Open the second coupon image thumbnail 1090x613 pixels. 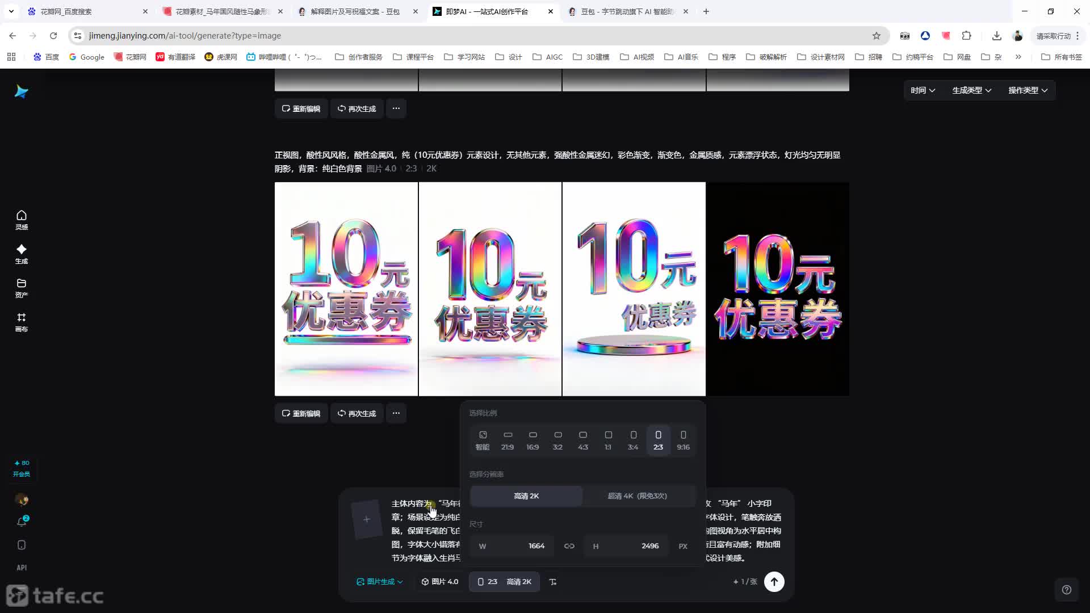click(490, 289)
